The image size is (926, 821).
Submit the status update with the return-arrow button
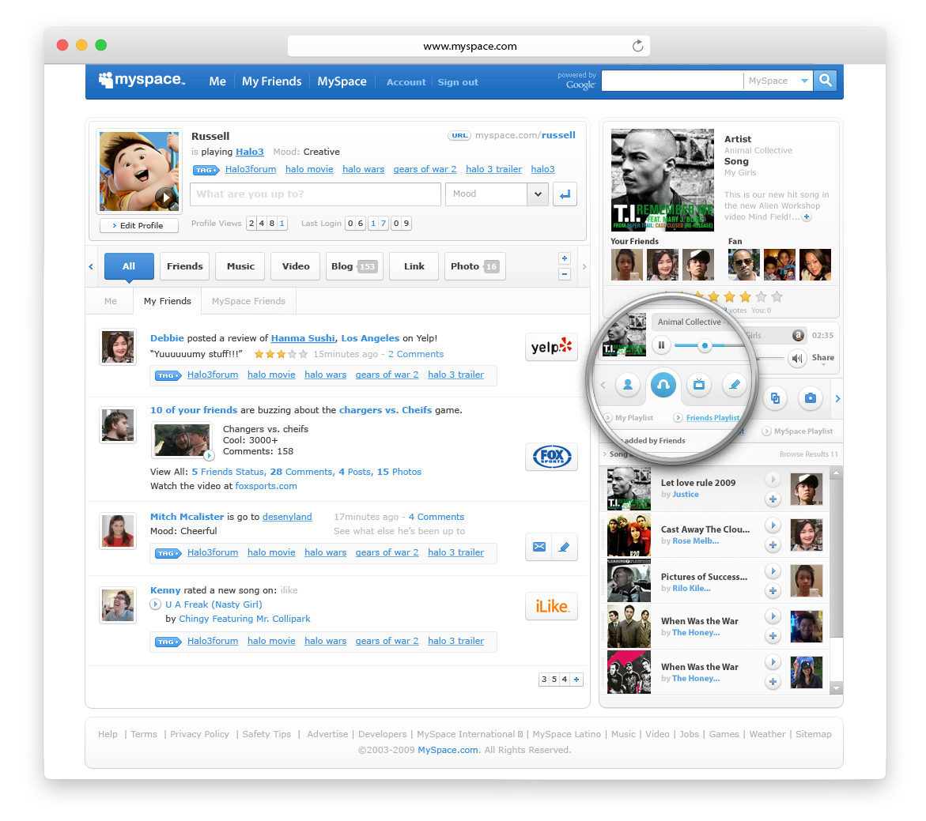click(565, 194)
